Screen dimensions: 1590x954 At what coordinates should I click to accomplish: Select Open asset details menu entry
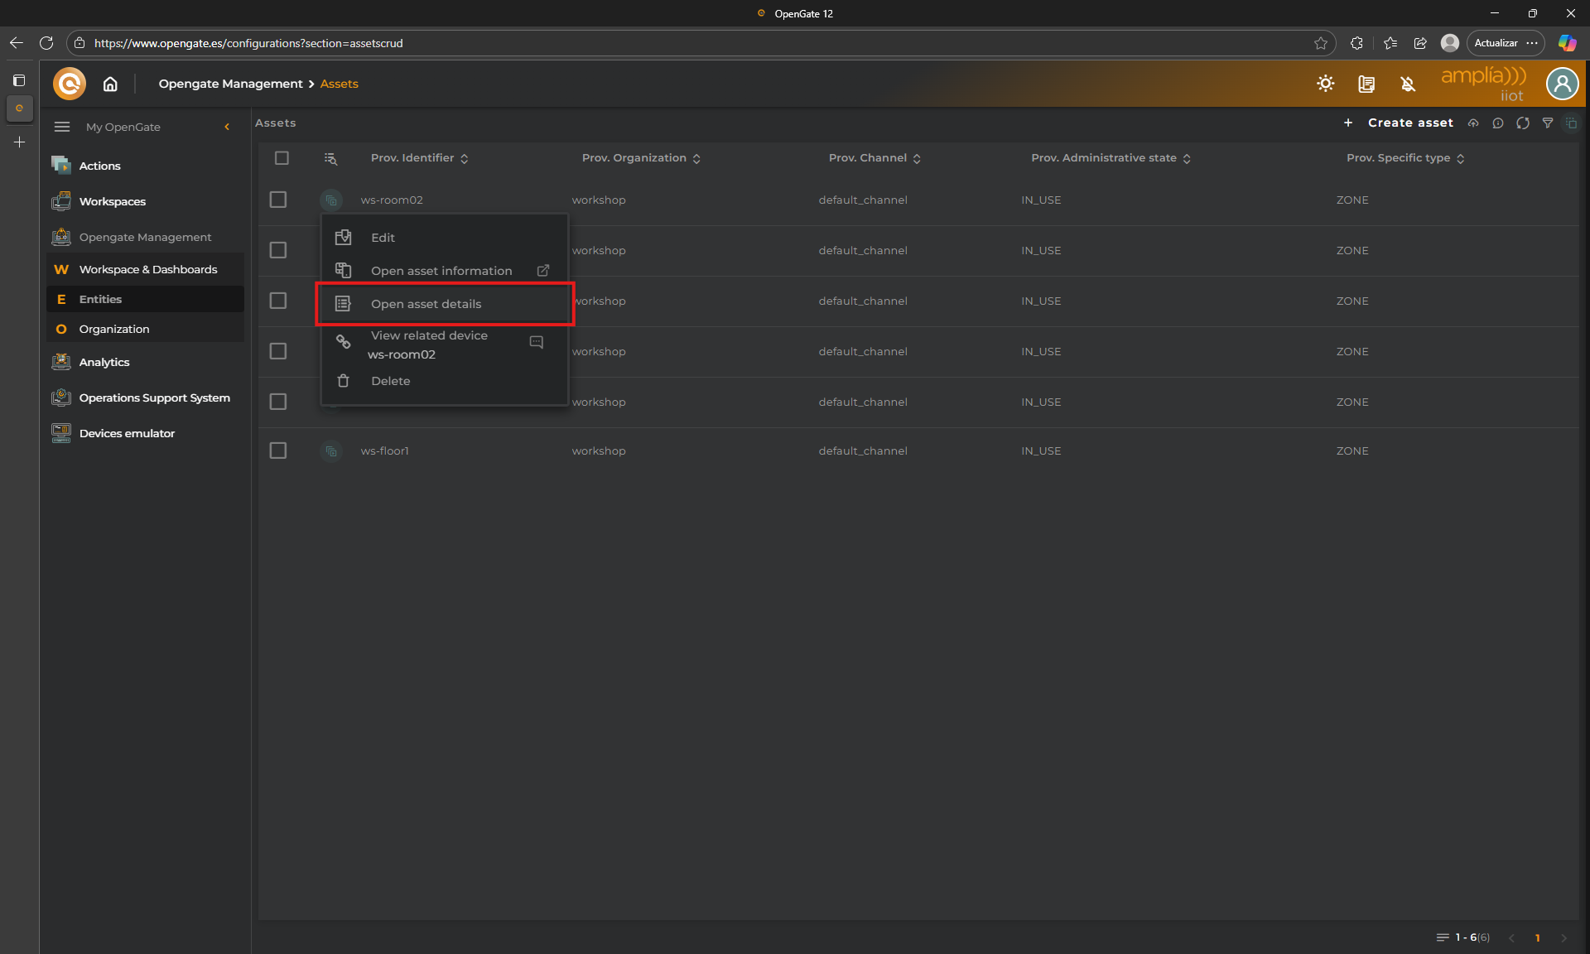[426, 304]
